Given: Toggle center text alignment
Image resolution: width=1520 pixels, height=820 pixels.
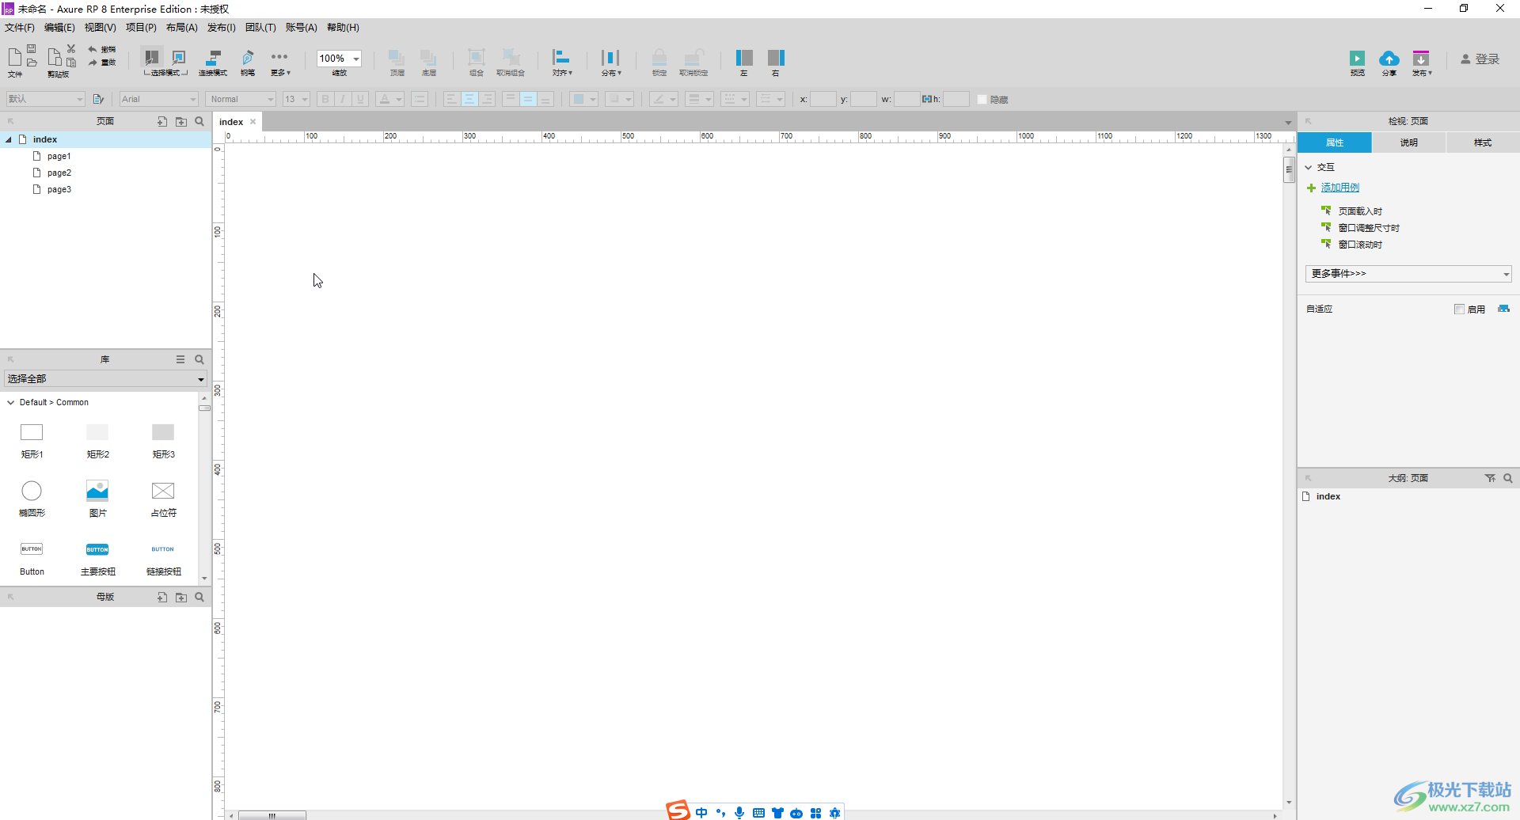Looking at the screenshot, I should click(469, 99).
